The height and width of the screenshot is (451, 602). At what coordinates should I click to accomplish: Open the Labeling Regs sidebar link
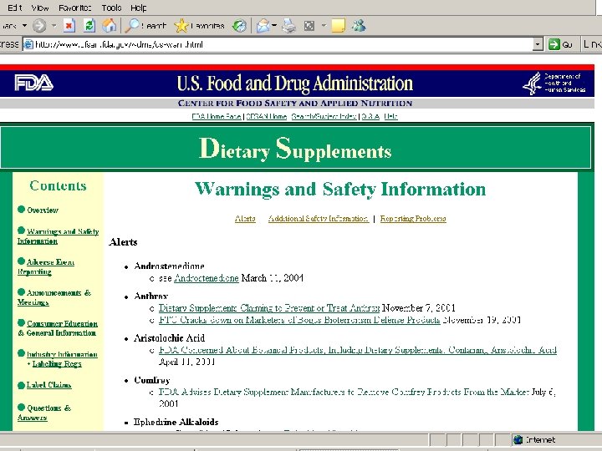57,363
